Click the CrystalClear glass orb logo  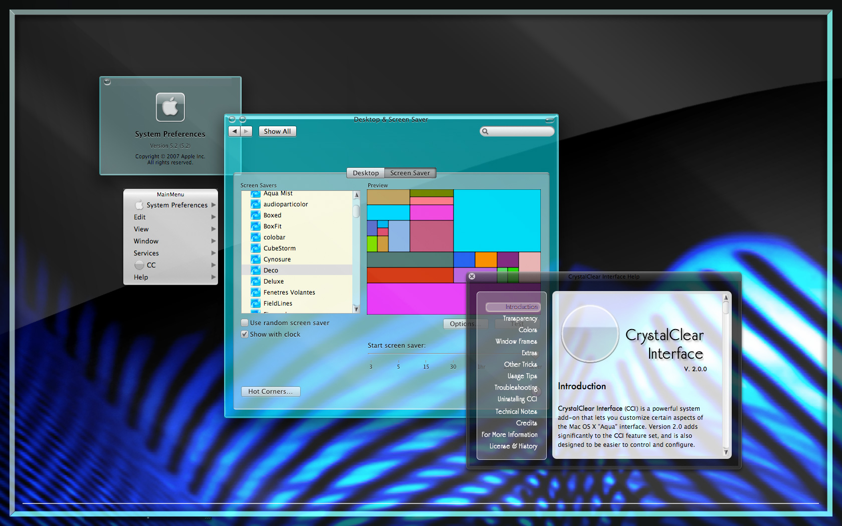coord(590,334)
